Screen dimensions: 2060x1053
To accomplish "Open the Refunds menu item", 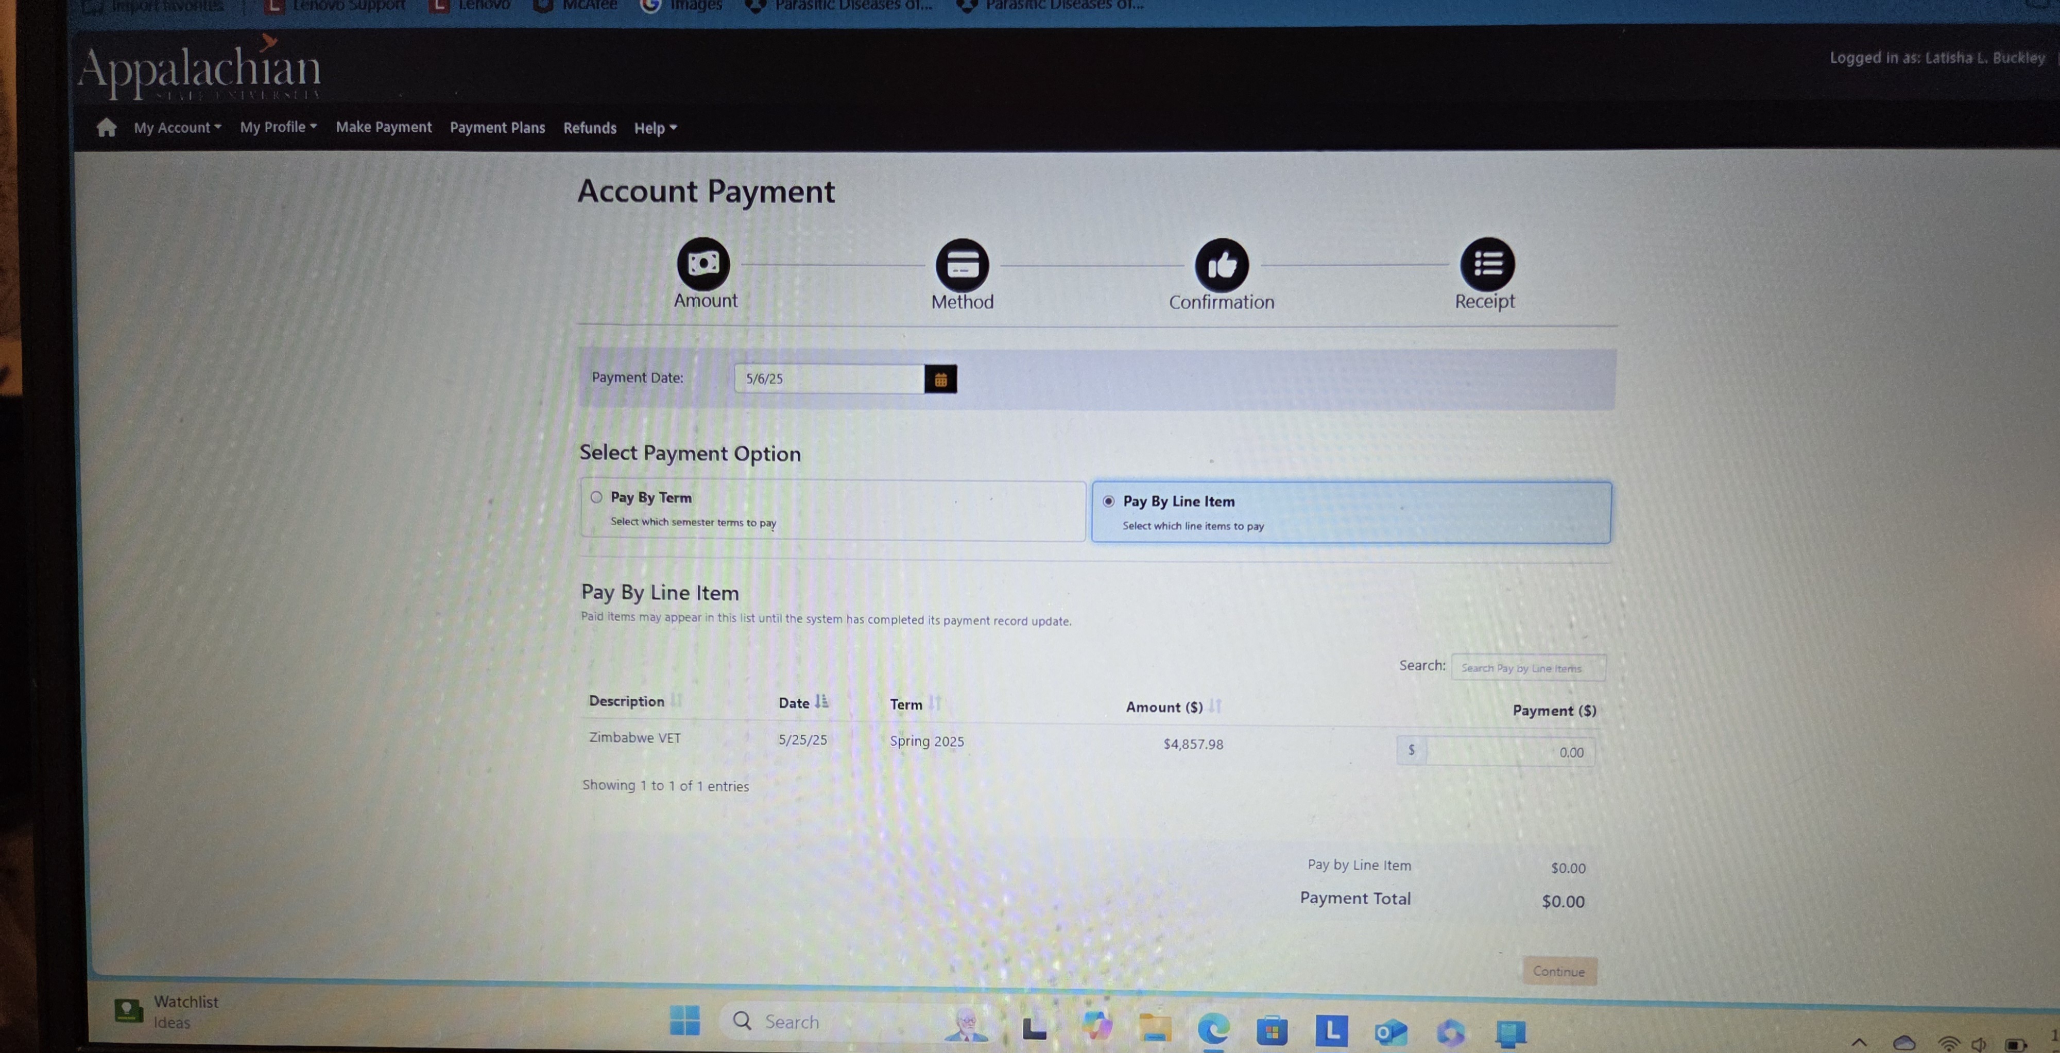I will 589,128.
